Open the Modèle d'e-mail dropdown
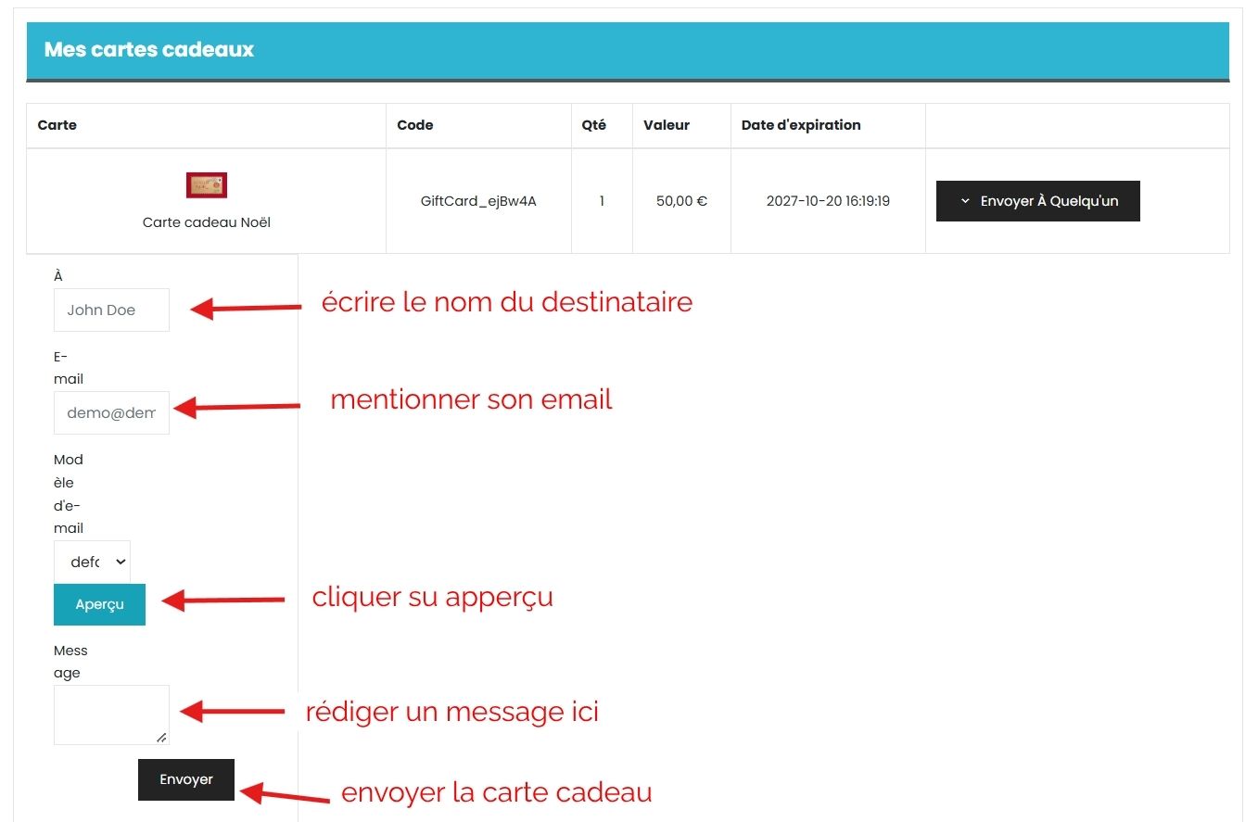This screenshot has width=1258, height=822. tap(92, 562)
